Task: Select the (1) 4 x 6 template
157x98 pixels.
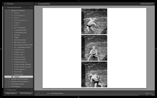Action: point(19,13)
